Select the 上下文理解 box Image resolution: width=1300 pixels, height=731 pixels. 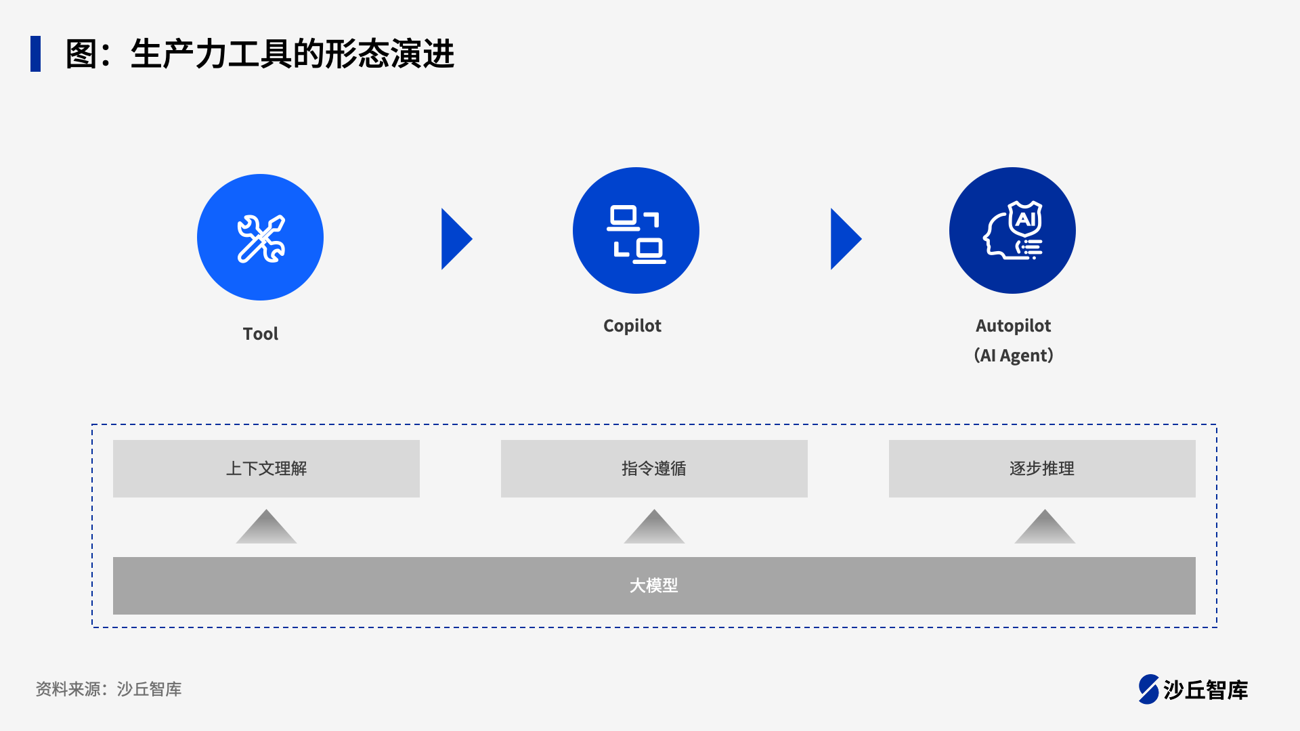coord(266,468)
